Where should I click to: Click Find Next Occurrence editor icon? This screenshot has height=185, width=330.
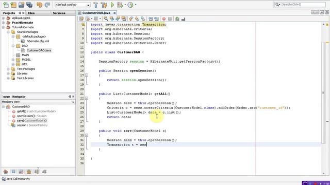point(118,19)
